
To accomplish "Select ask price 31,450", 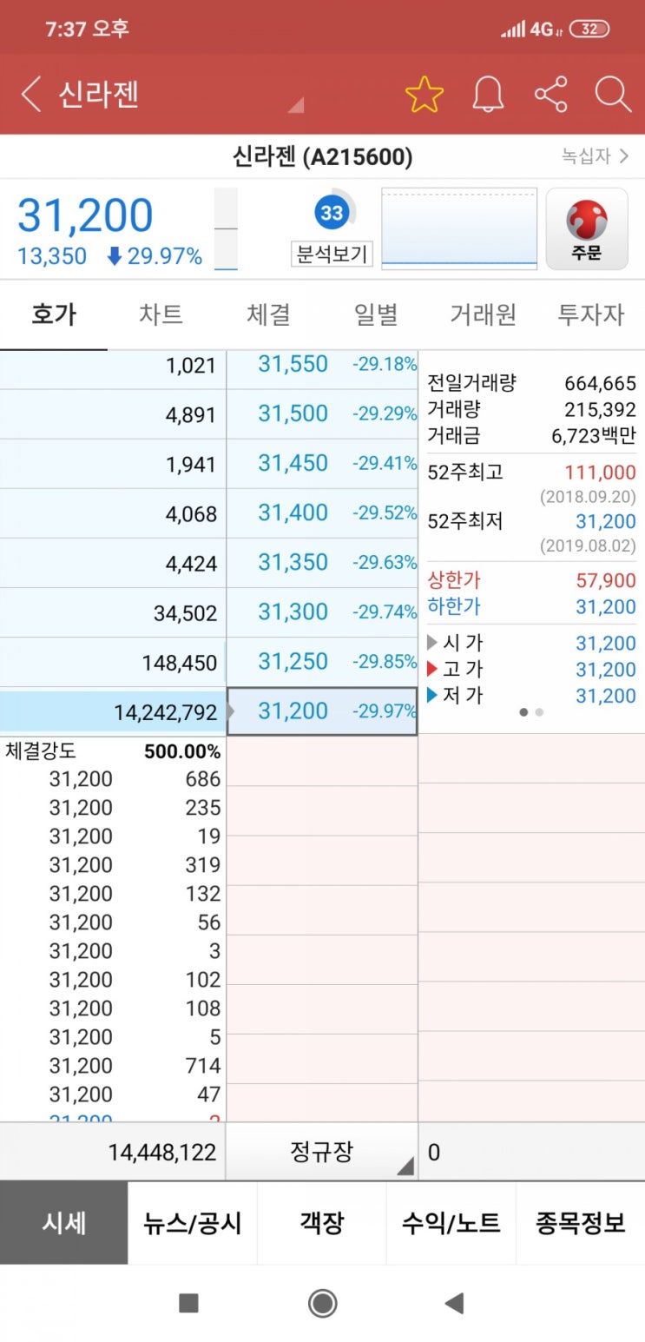I will [x=322, y=464].
